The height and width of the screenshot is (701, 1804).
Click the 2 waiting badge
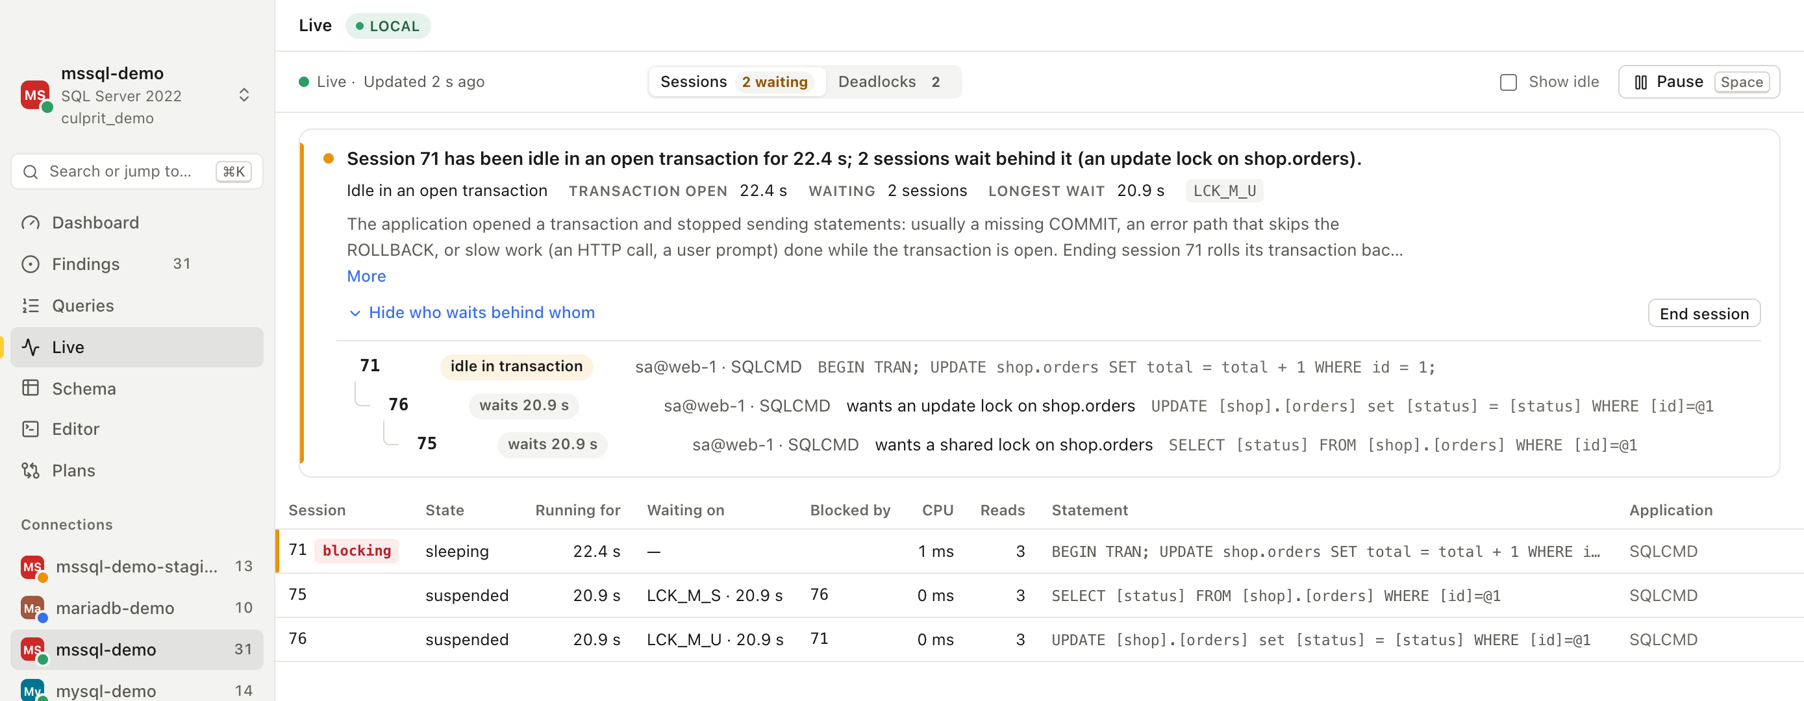775,82
